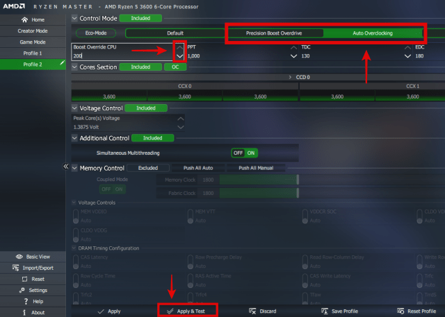445x317 pixels.
Task: Click the Home house icon
Action: [x=25, y=20]
